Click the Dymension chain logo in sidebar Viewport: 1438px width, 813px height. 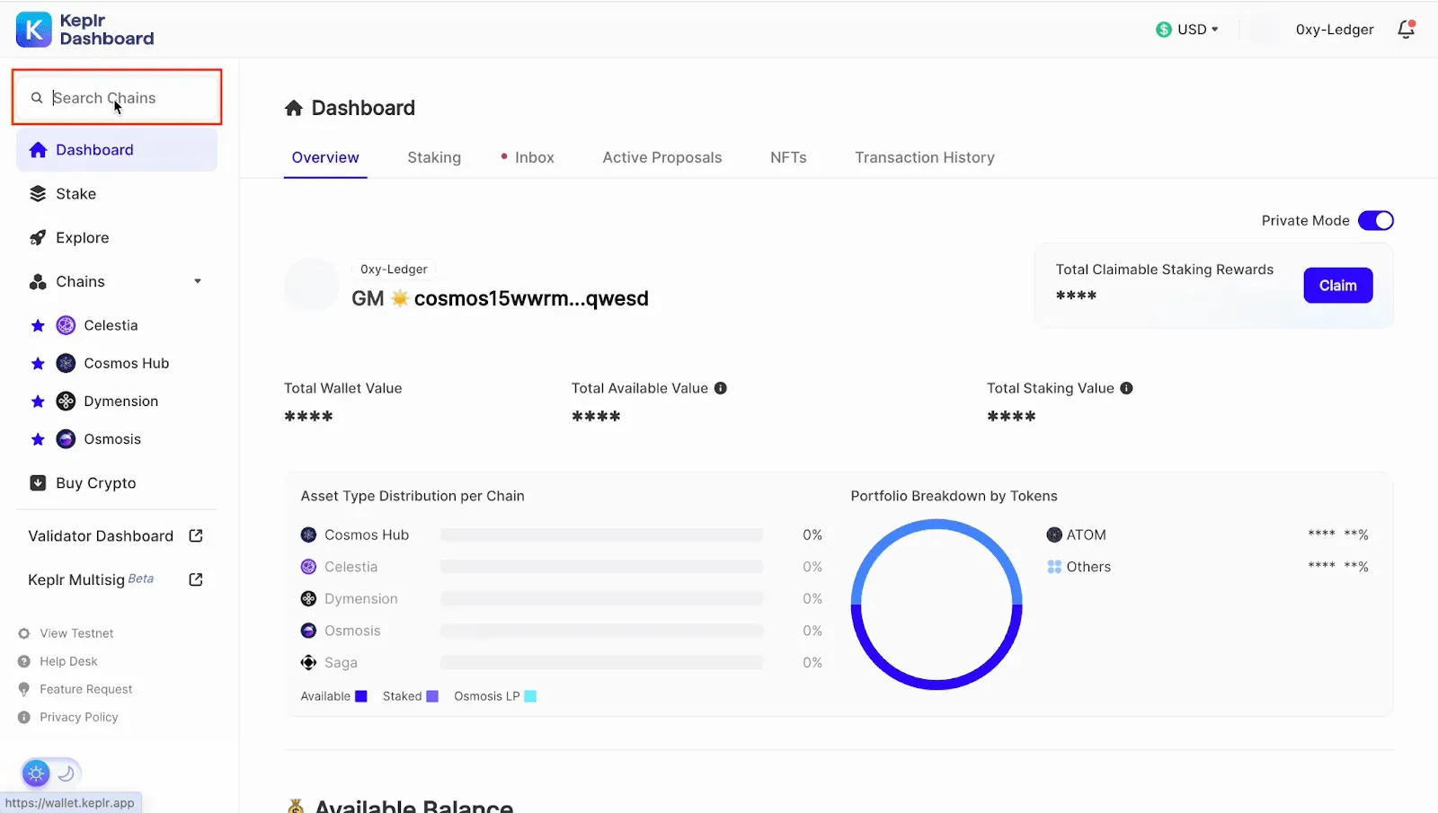pos(66,401)
